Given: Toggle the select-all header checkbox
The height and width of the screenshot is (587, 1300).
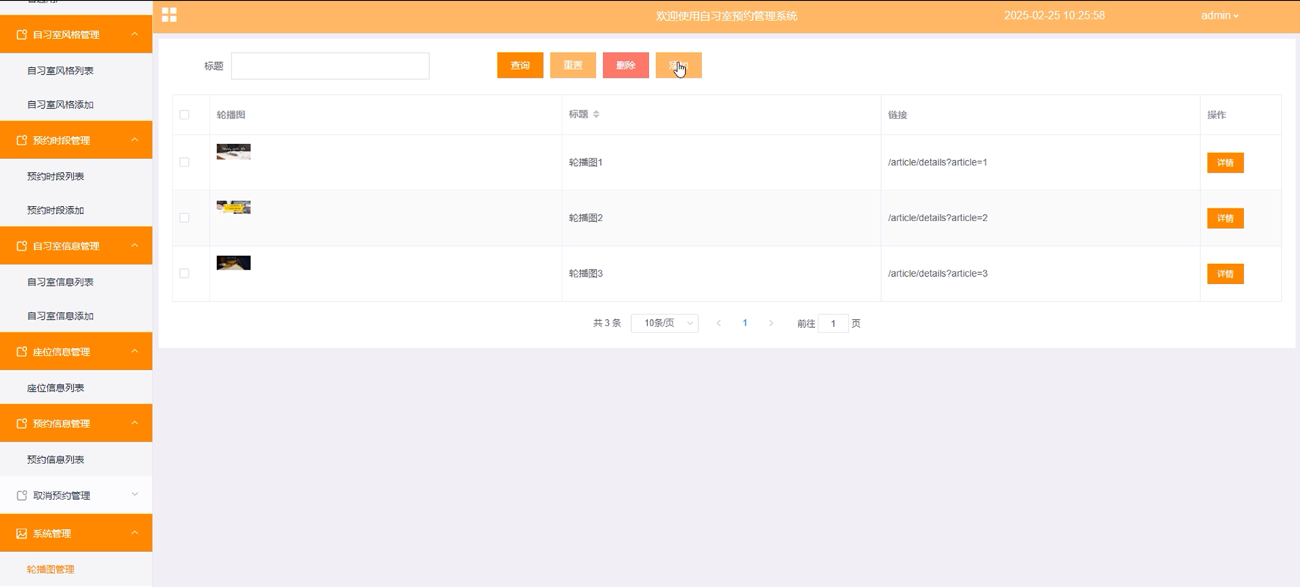Looking at the screenshot, I should (x=184, y=115).
